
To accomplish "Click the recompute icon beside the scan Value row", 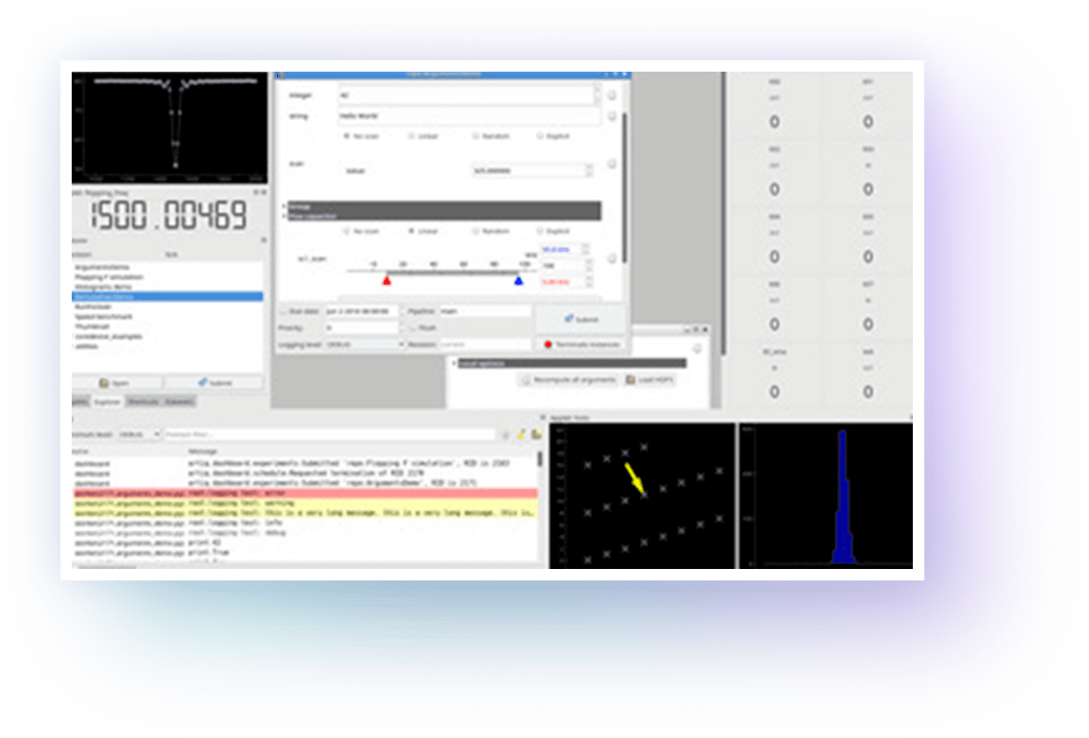I will [612, 165].
